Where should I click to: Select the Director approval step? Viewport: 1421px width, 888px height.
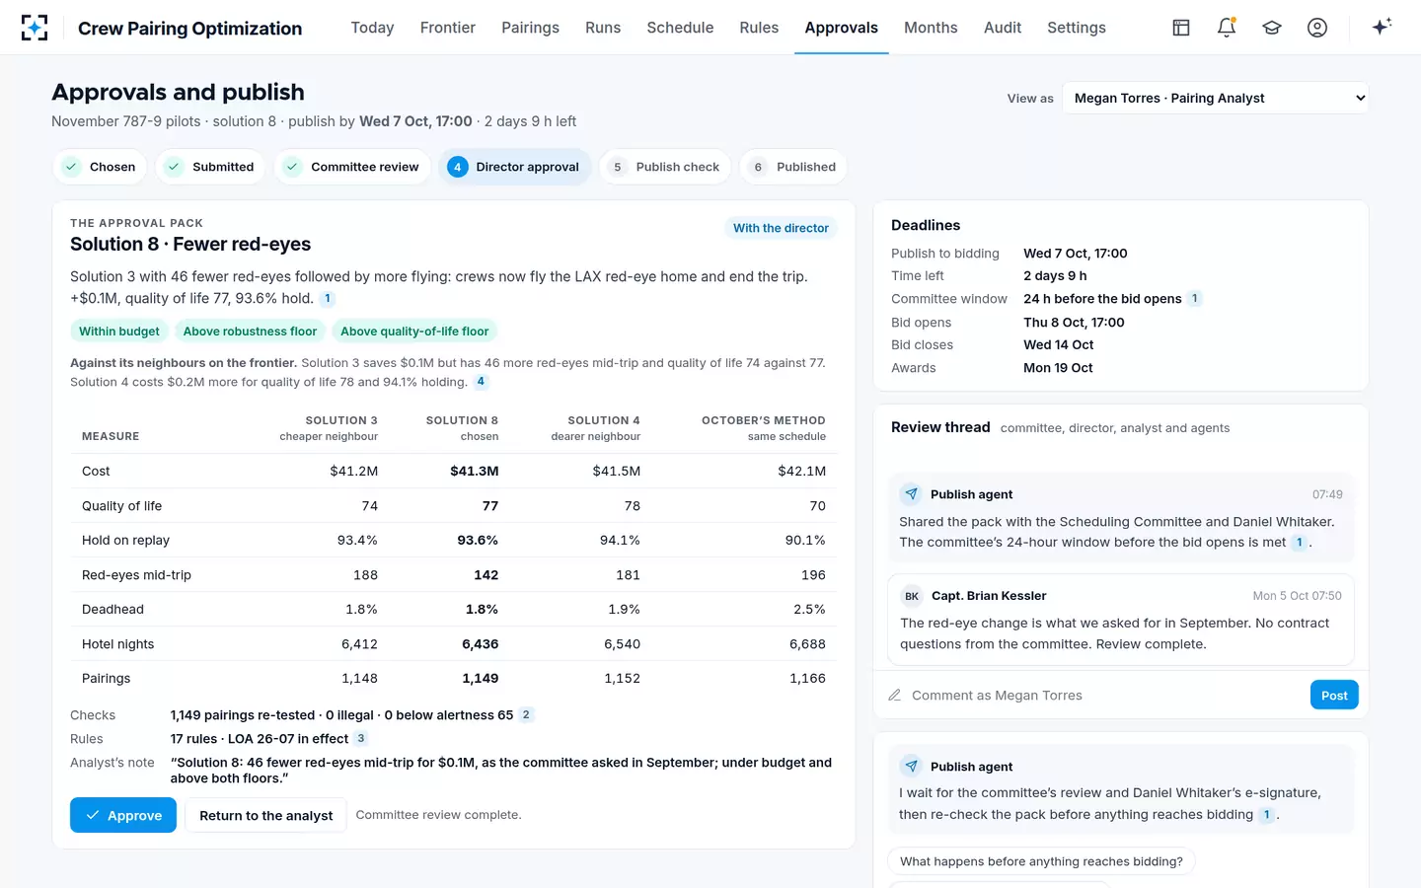(x=514, y=167)
